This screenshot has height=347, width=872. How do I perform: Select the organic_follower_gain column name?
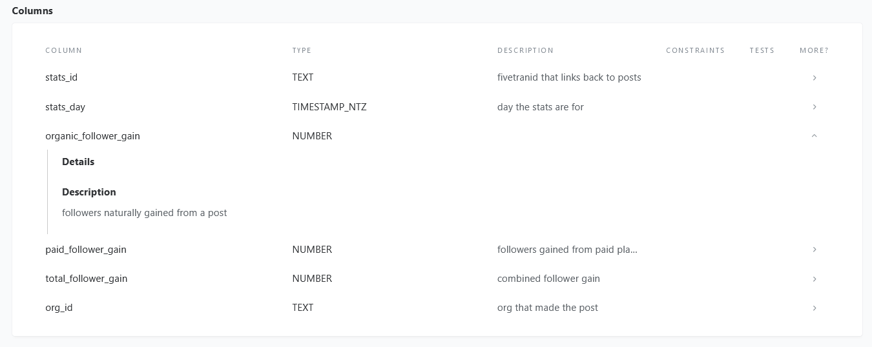tap(92, 136)
